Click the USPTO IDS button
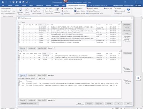Viewport: 143px width, 109px height. pos(99,104)
